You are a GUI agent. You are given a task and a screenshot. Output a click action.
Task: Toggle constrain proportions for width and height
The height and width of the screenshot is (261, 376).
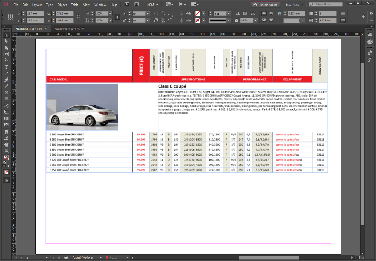coord(78,17)
